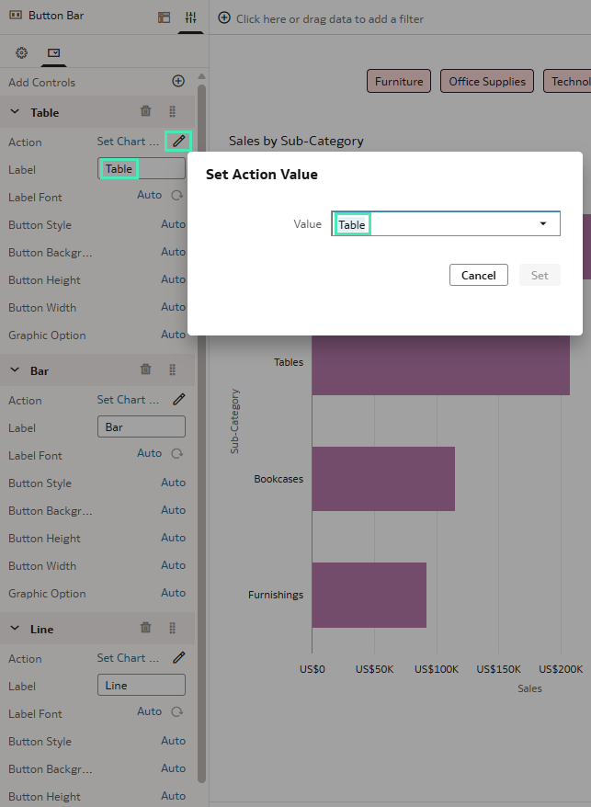591x807 pixels.
Task: Delete the Table control with trash icon
Action: [x=145, y=112]
